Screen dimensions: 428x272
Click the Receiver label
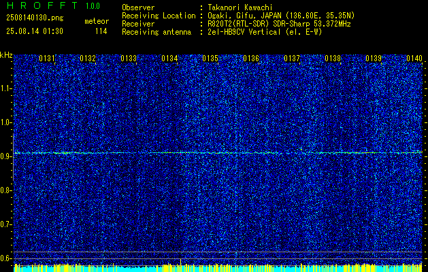(x=138, y=24)
